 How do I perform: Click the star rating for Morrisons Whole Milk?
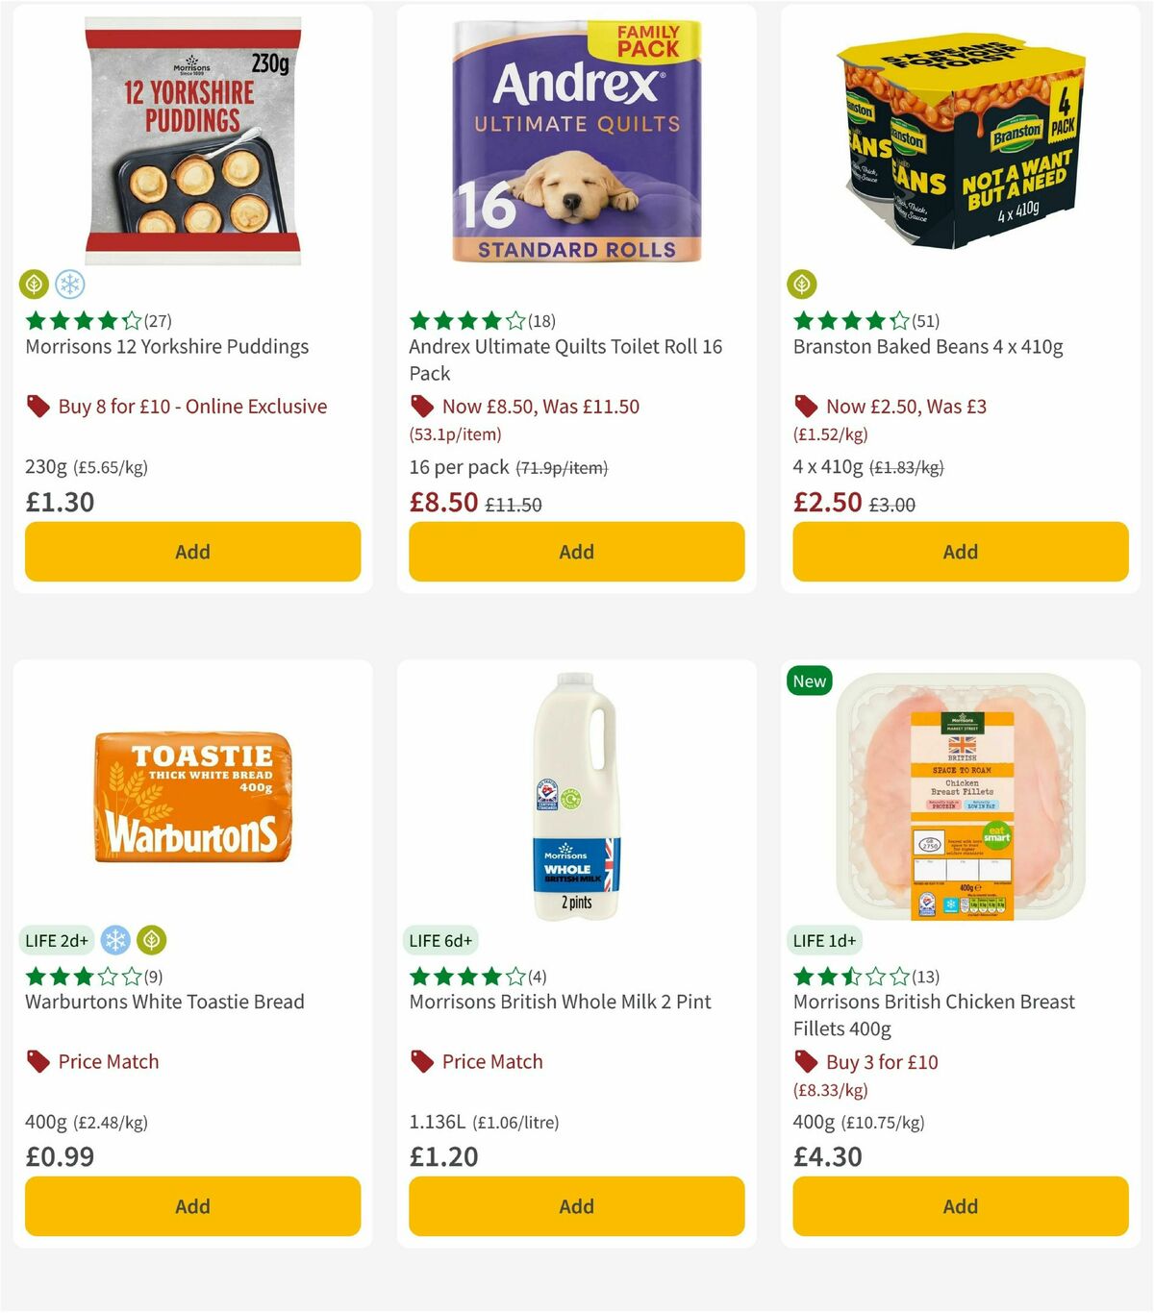coord(464,976)
